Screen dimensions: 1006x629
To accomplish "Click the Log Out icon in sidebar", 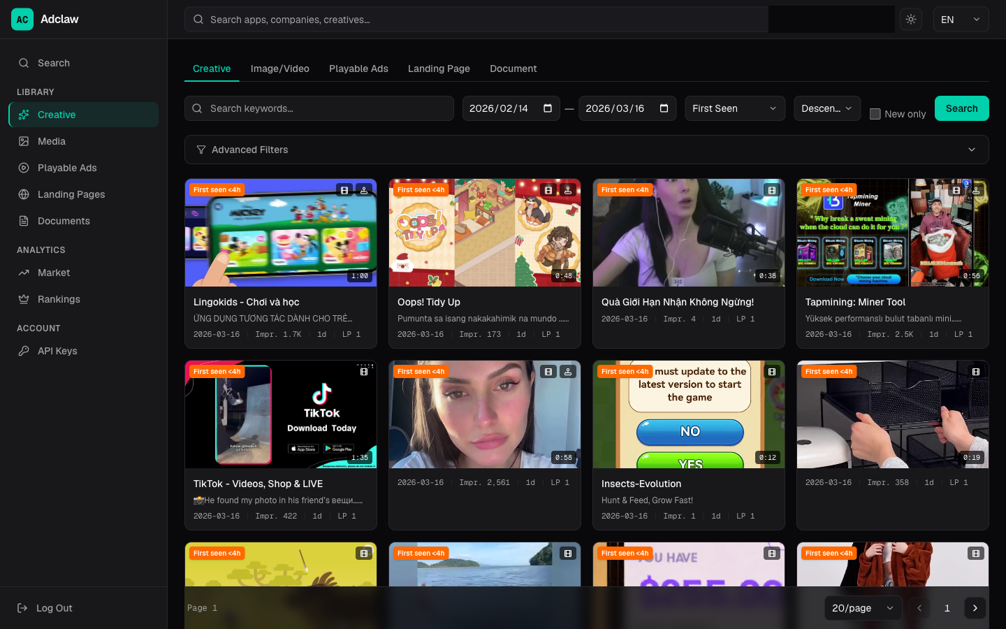I will click(22, 608).
